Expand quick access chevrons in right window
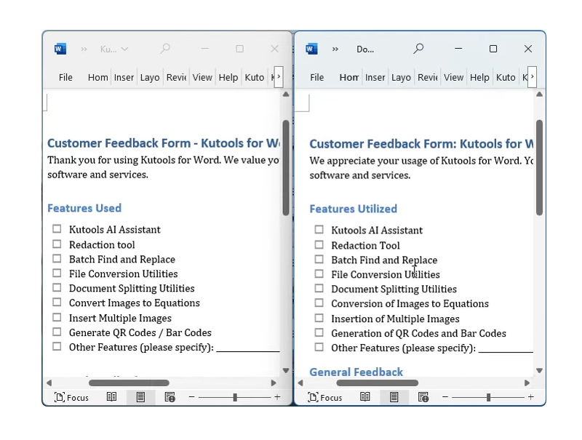Viewport: 582px width, 440px height. [x=335, y=49]
